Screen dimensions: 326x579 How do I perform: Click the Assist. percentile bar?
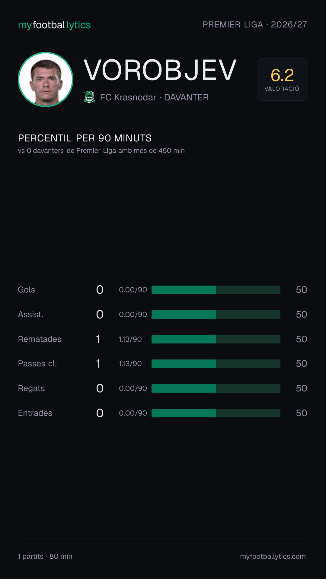(216, 315)
